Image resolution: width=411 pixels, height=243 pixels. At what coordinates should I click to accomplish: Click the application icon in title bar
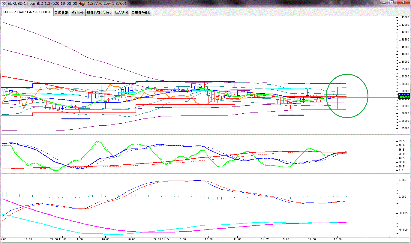point(4,4)
